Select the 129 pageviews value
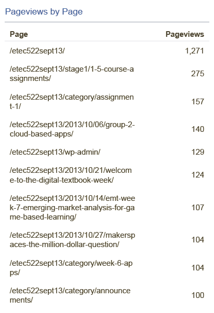 198,152
